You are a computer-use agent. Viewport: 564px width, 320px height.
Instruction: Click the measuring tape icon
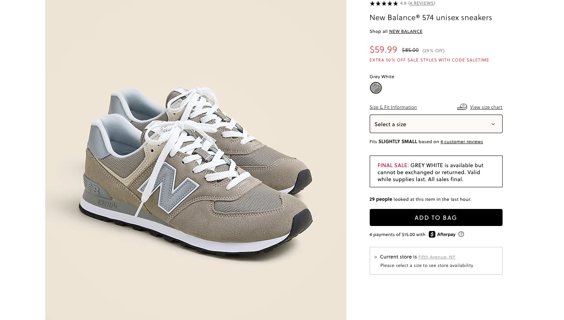tap(462, 107)
